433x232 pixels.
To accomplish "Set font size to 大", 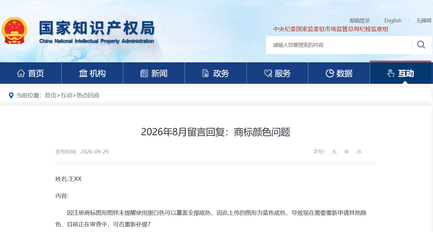I will click(334, 152).
